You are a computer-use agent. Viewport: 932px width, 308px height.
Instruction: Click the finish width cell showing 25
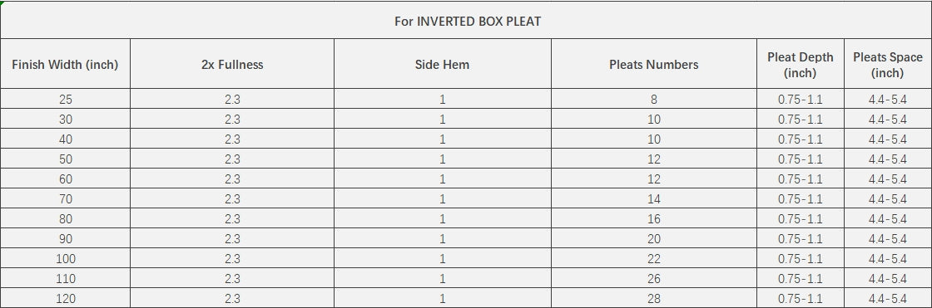click(x=66, y=99)
